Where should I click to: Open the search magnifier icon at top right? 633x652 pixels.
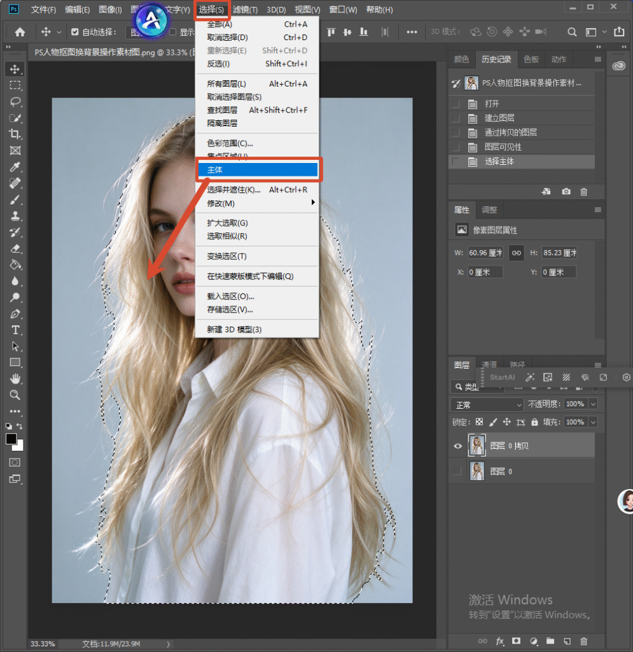click(572, 32)
